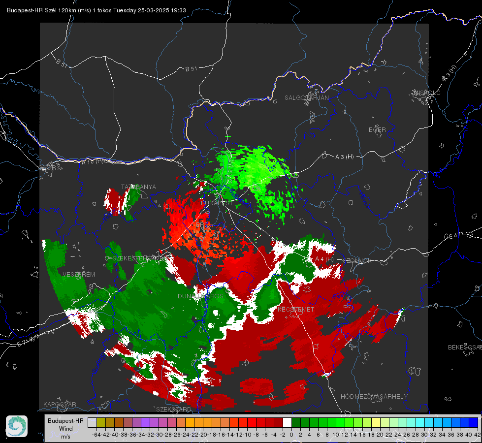Click the EGER city label
The height and width of the screenshot is (443, 482).
tap(377, 130)
